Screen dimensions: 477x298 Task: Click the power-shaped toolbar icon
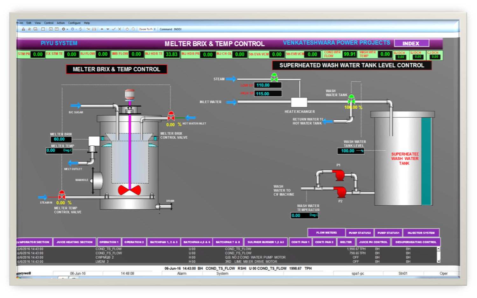[x=127, y=29]
